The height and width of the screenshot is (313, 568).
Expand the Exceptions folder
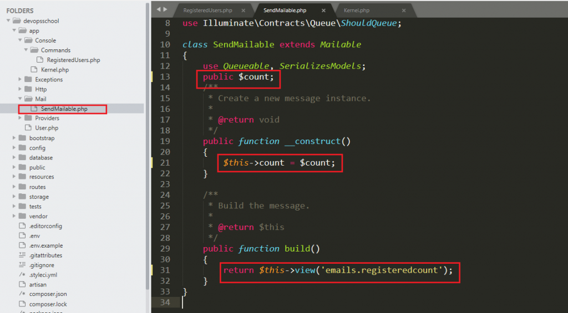coord(20,79)
